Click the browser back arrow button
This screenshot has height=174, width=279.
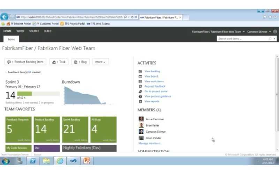coord(4,17)
